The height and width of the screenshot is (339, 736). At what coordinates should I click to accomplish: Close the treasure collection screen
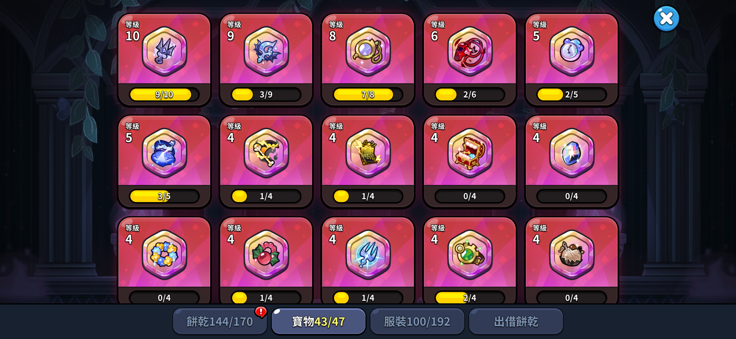(x=666, y=19)
